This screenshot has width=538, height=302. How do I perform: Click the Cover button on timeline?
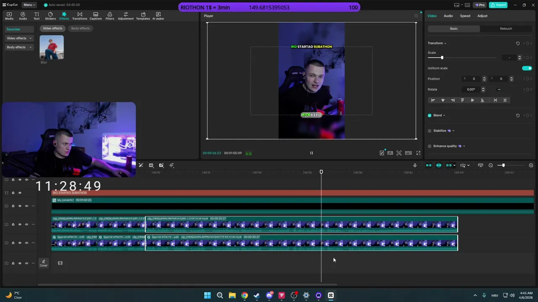pos(44,263)
